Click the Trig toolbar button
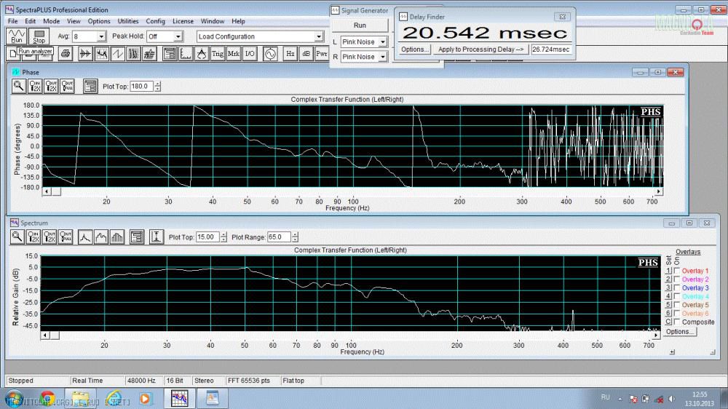Viewport: 728px width, 409px height. 217,54
